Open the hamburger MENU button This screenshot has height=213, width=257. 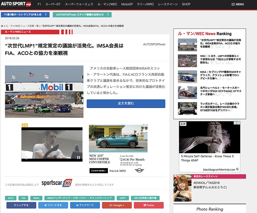tap(238, 4)
